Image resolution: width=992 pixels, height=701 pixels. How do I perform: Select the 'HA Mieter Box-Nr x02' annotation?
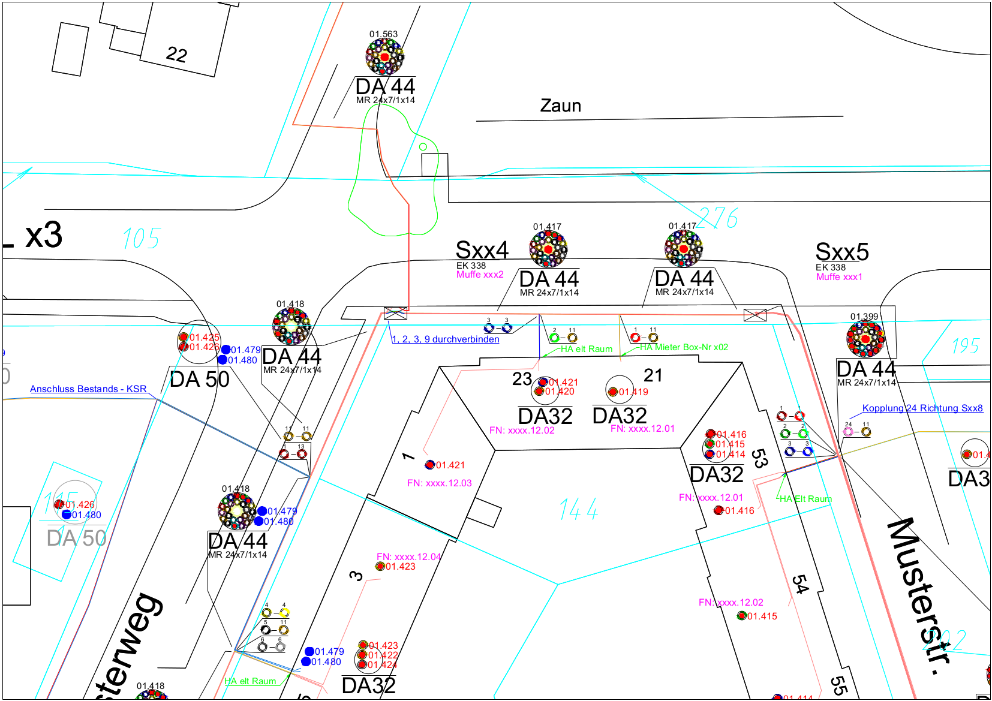(x=684, y=347)
